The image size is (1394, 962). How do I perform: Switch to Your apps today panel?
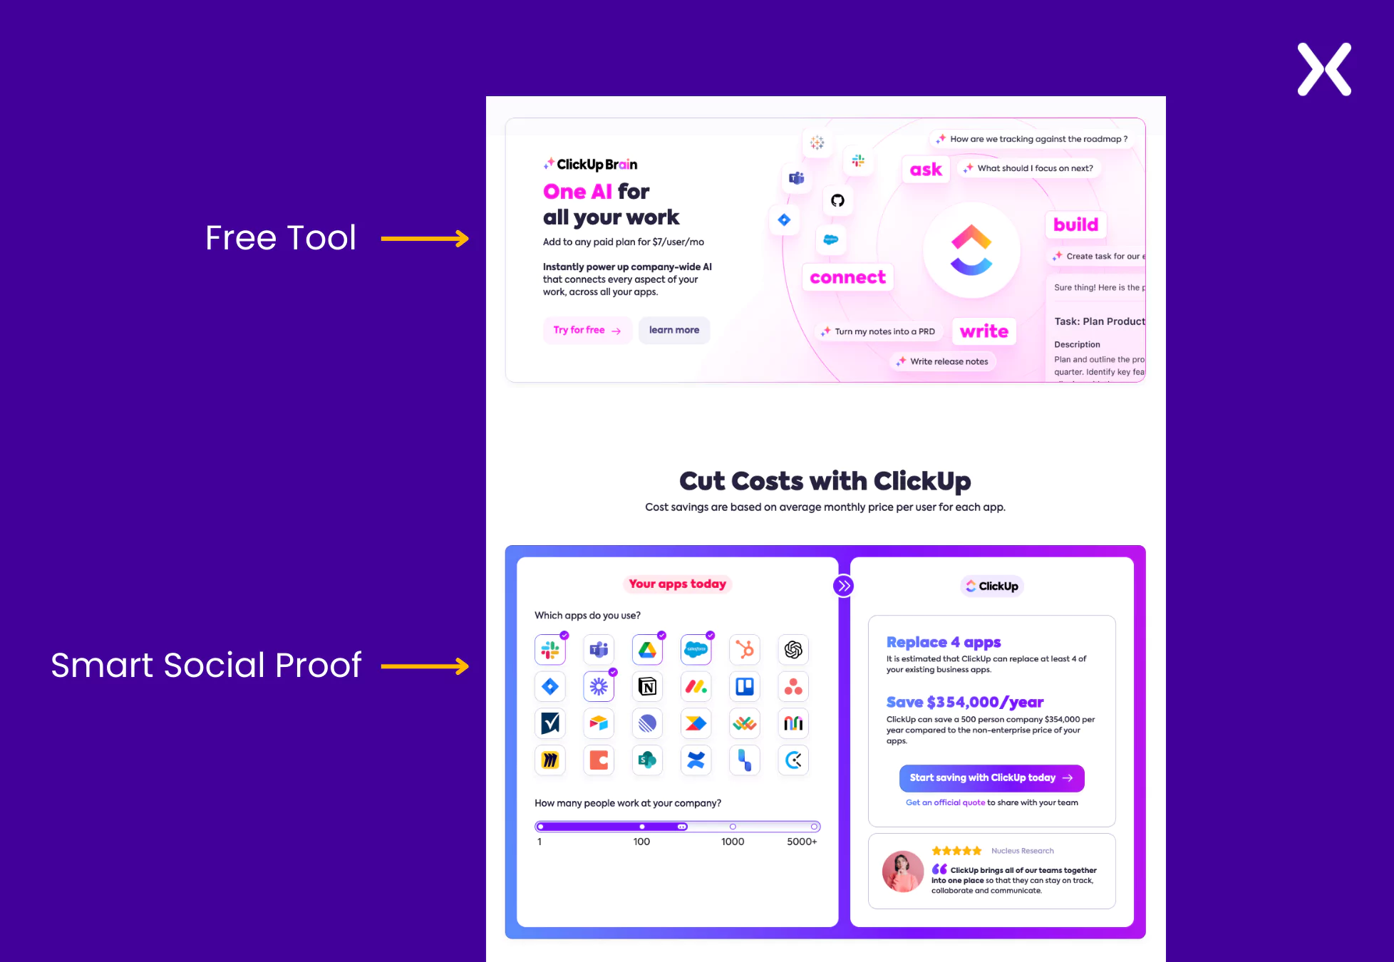pos(677,585)
